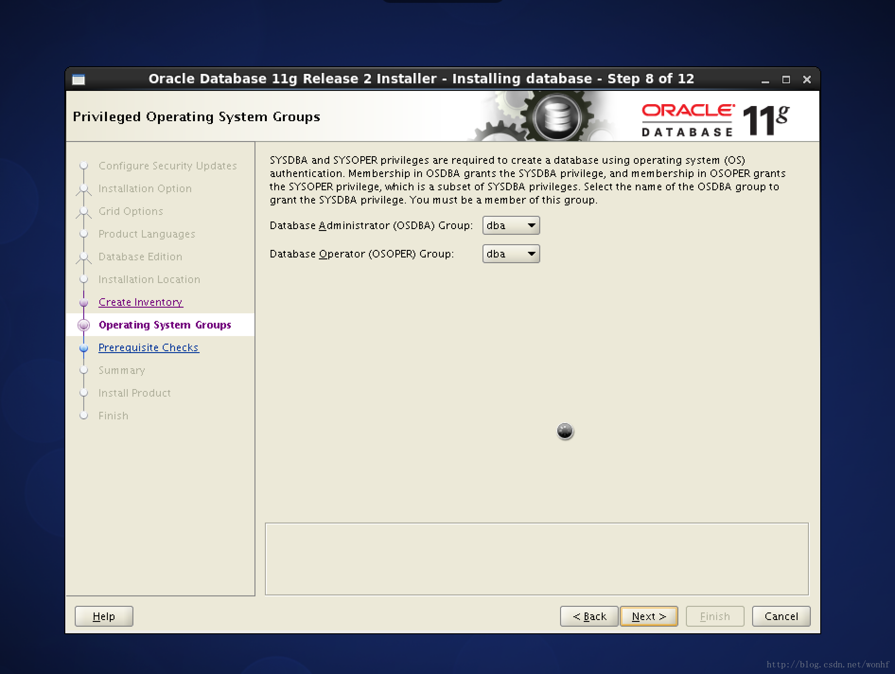
Task: Click the Database Administrator (OSDBA) Group label
Action: pos(371,225)
